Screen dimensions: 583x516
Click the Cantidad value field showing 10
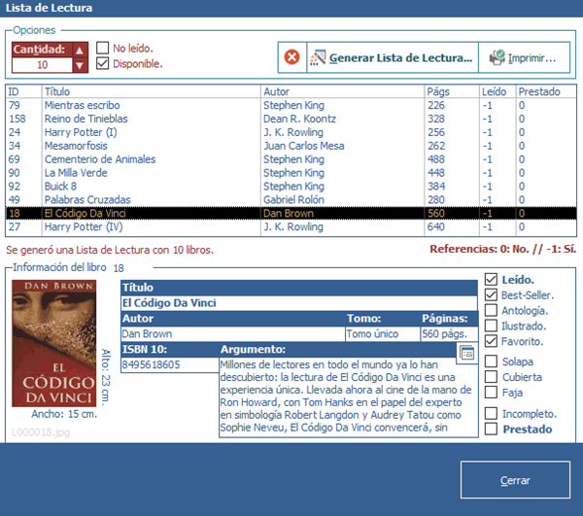point(42,65)
